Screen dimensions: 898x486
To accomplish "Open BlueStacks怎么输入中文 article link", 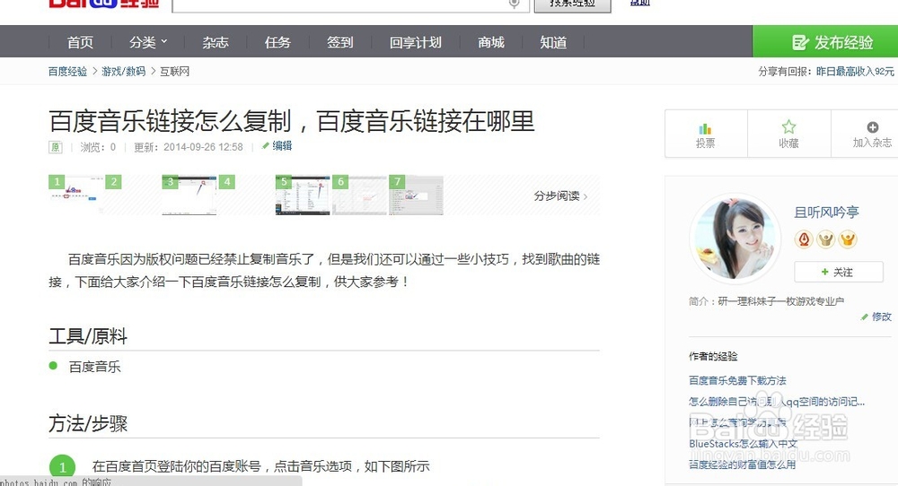I will click(743, 444).
